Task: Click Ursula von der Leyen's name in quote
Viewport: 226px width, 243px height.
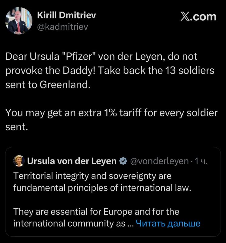Action: click(x=72, y=161)
